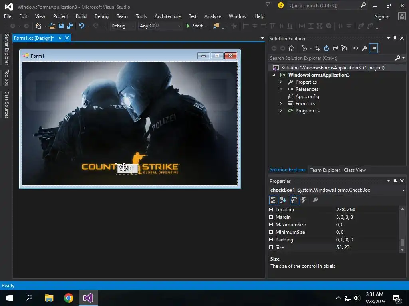Click the notifications flag icon in the title bar
409x306 pixels.
(x=268, y=5)
